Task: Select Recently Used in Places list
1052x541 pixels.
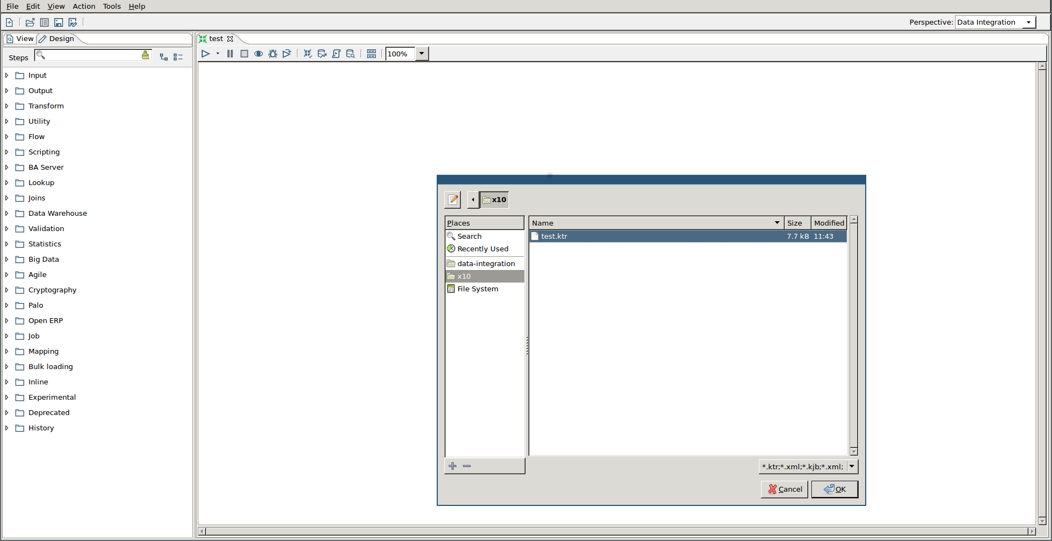Action: tap(485, 249)
